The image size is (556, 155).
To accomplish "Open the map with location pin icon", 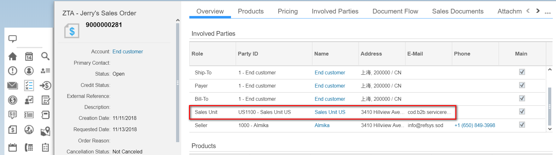I will point(45,131).
